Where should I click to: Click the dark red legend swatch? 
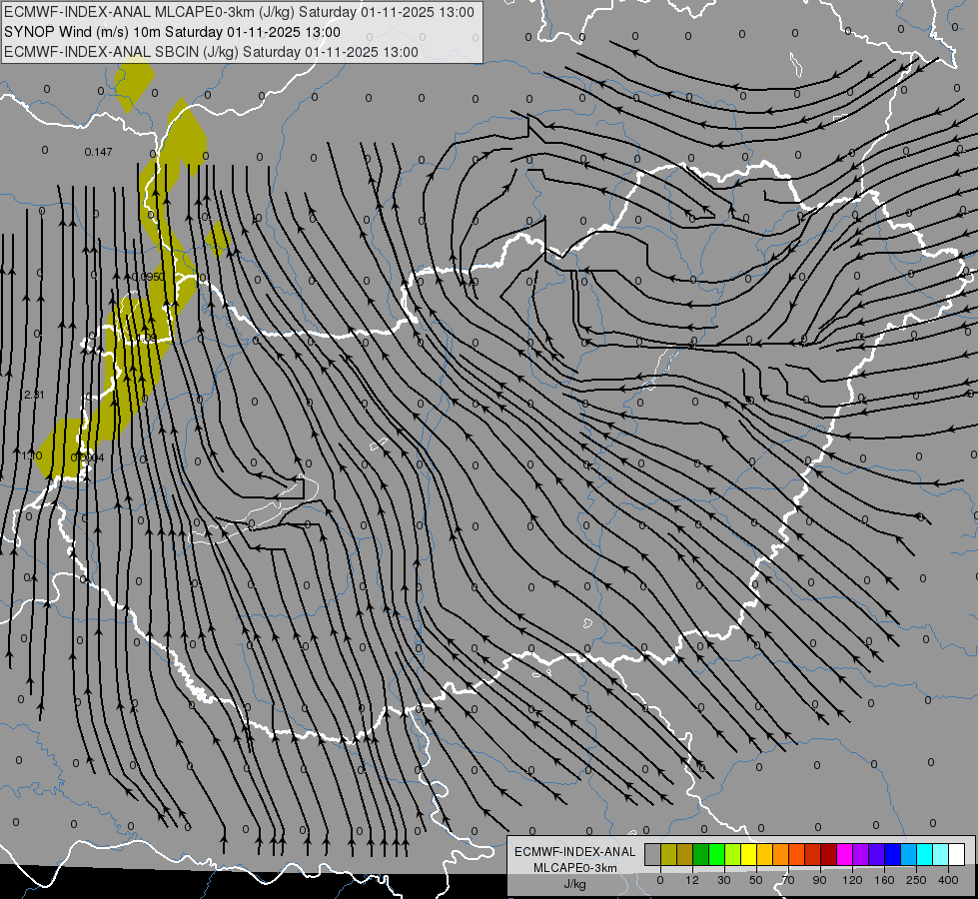pos(829,854)
